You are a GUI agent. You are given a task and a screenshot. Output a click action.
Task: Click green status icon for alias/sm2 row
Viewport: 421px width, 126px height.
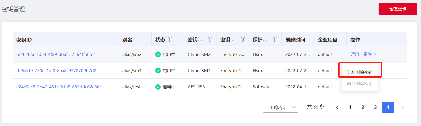tap(158, 54)
